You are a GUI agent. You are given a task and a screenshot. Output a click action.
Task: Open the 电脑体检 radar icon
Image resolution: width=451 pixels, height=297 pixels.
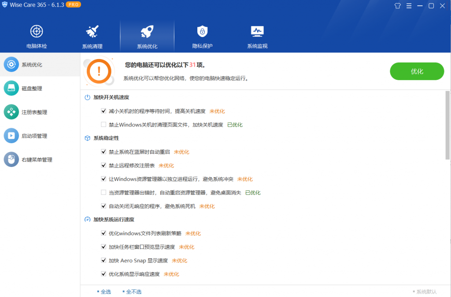coord(37,31)
